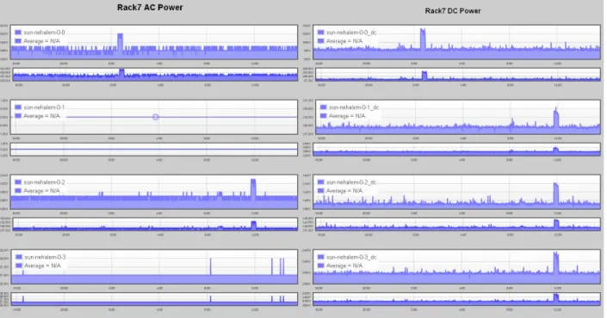
Task: Click the Rack7 DC Power heading
Action: pos(453,11)
